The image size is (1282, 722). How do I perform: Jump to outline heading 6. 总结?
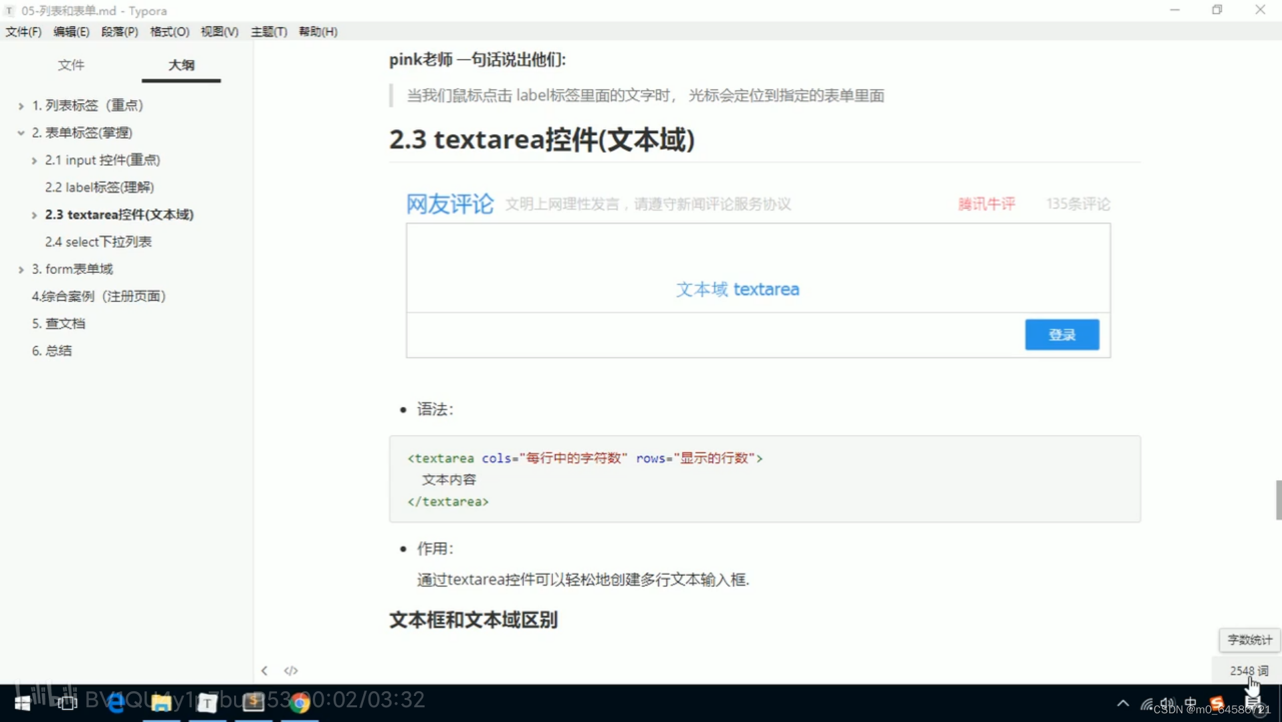click(51, 351)
